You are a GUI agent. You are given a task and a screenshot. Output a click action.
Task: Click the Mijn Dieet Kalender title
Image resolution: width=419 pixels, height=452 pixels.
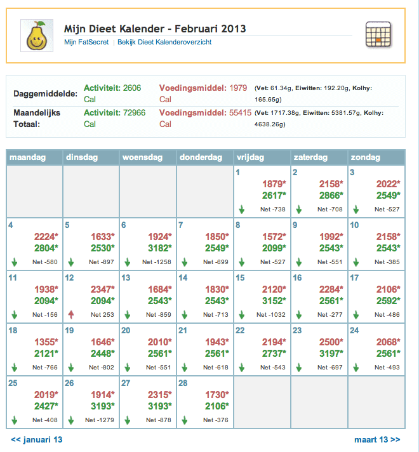tap(155, 29)
